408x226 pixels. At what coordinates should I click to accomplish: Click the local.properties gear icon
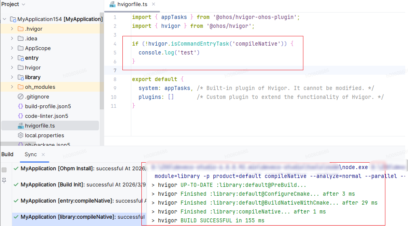point(21,135)
